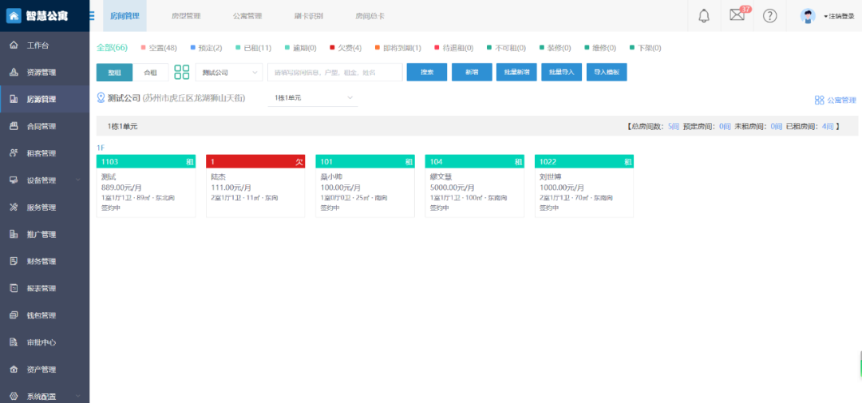Image resolution: width=862 pixels, height=403 pixels.
Task: Click the user avatar picture
Action: pos(808,16)
